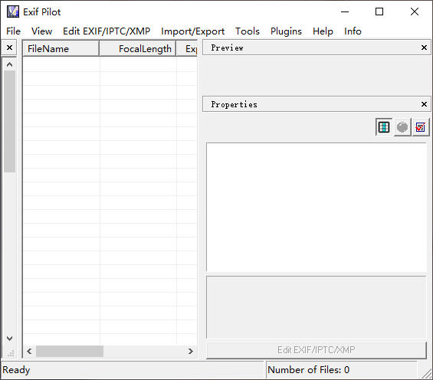Screen dimensions: 433x380
Task: Click the Ready status bar text
Action: pyautogui.click(x=16, y=370)
